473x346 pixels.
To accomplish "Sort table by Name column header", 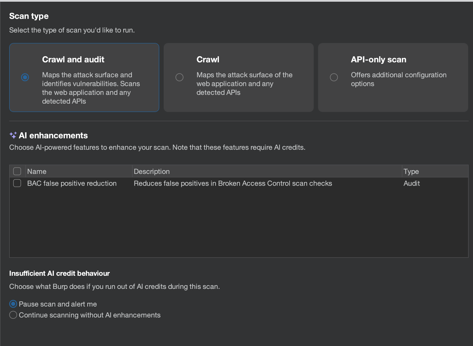I will 37,172.
